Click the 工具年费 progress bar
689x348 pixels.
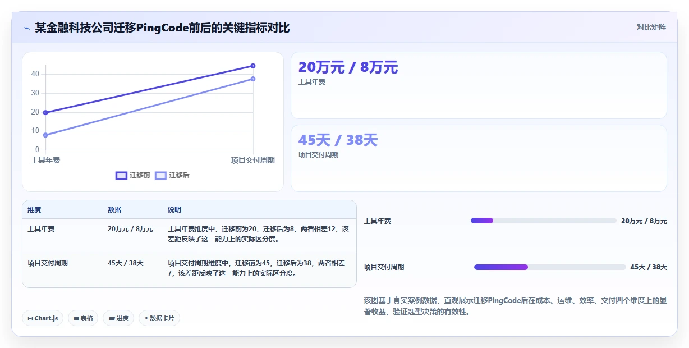pos(543,221)
